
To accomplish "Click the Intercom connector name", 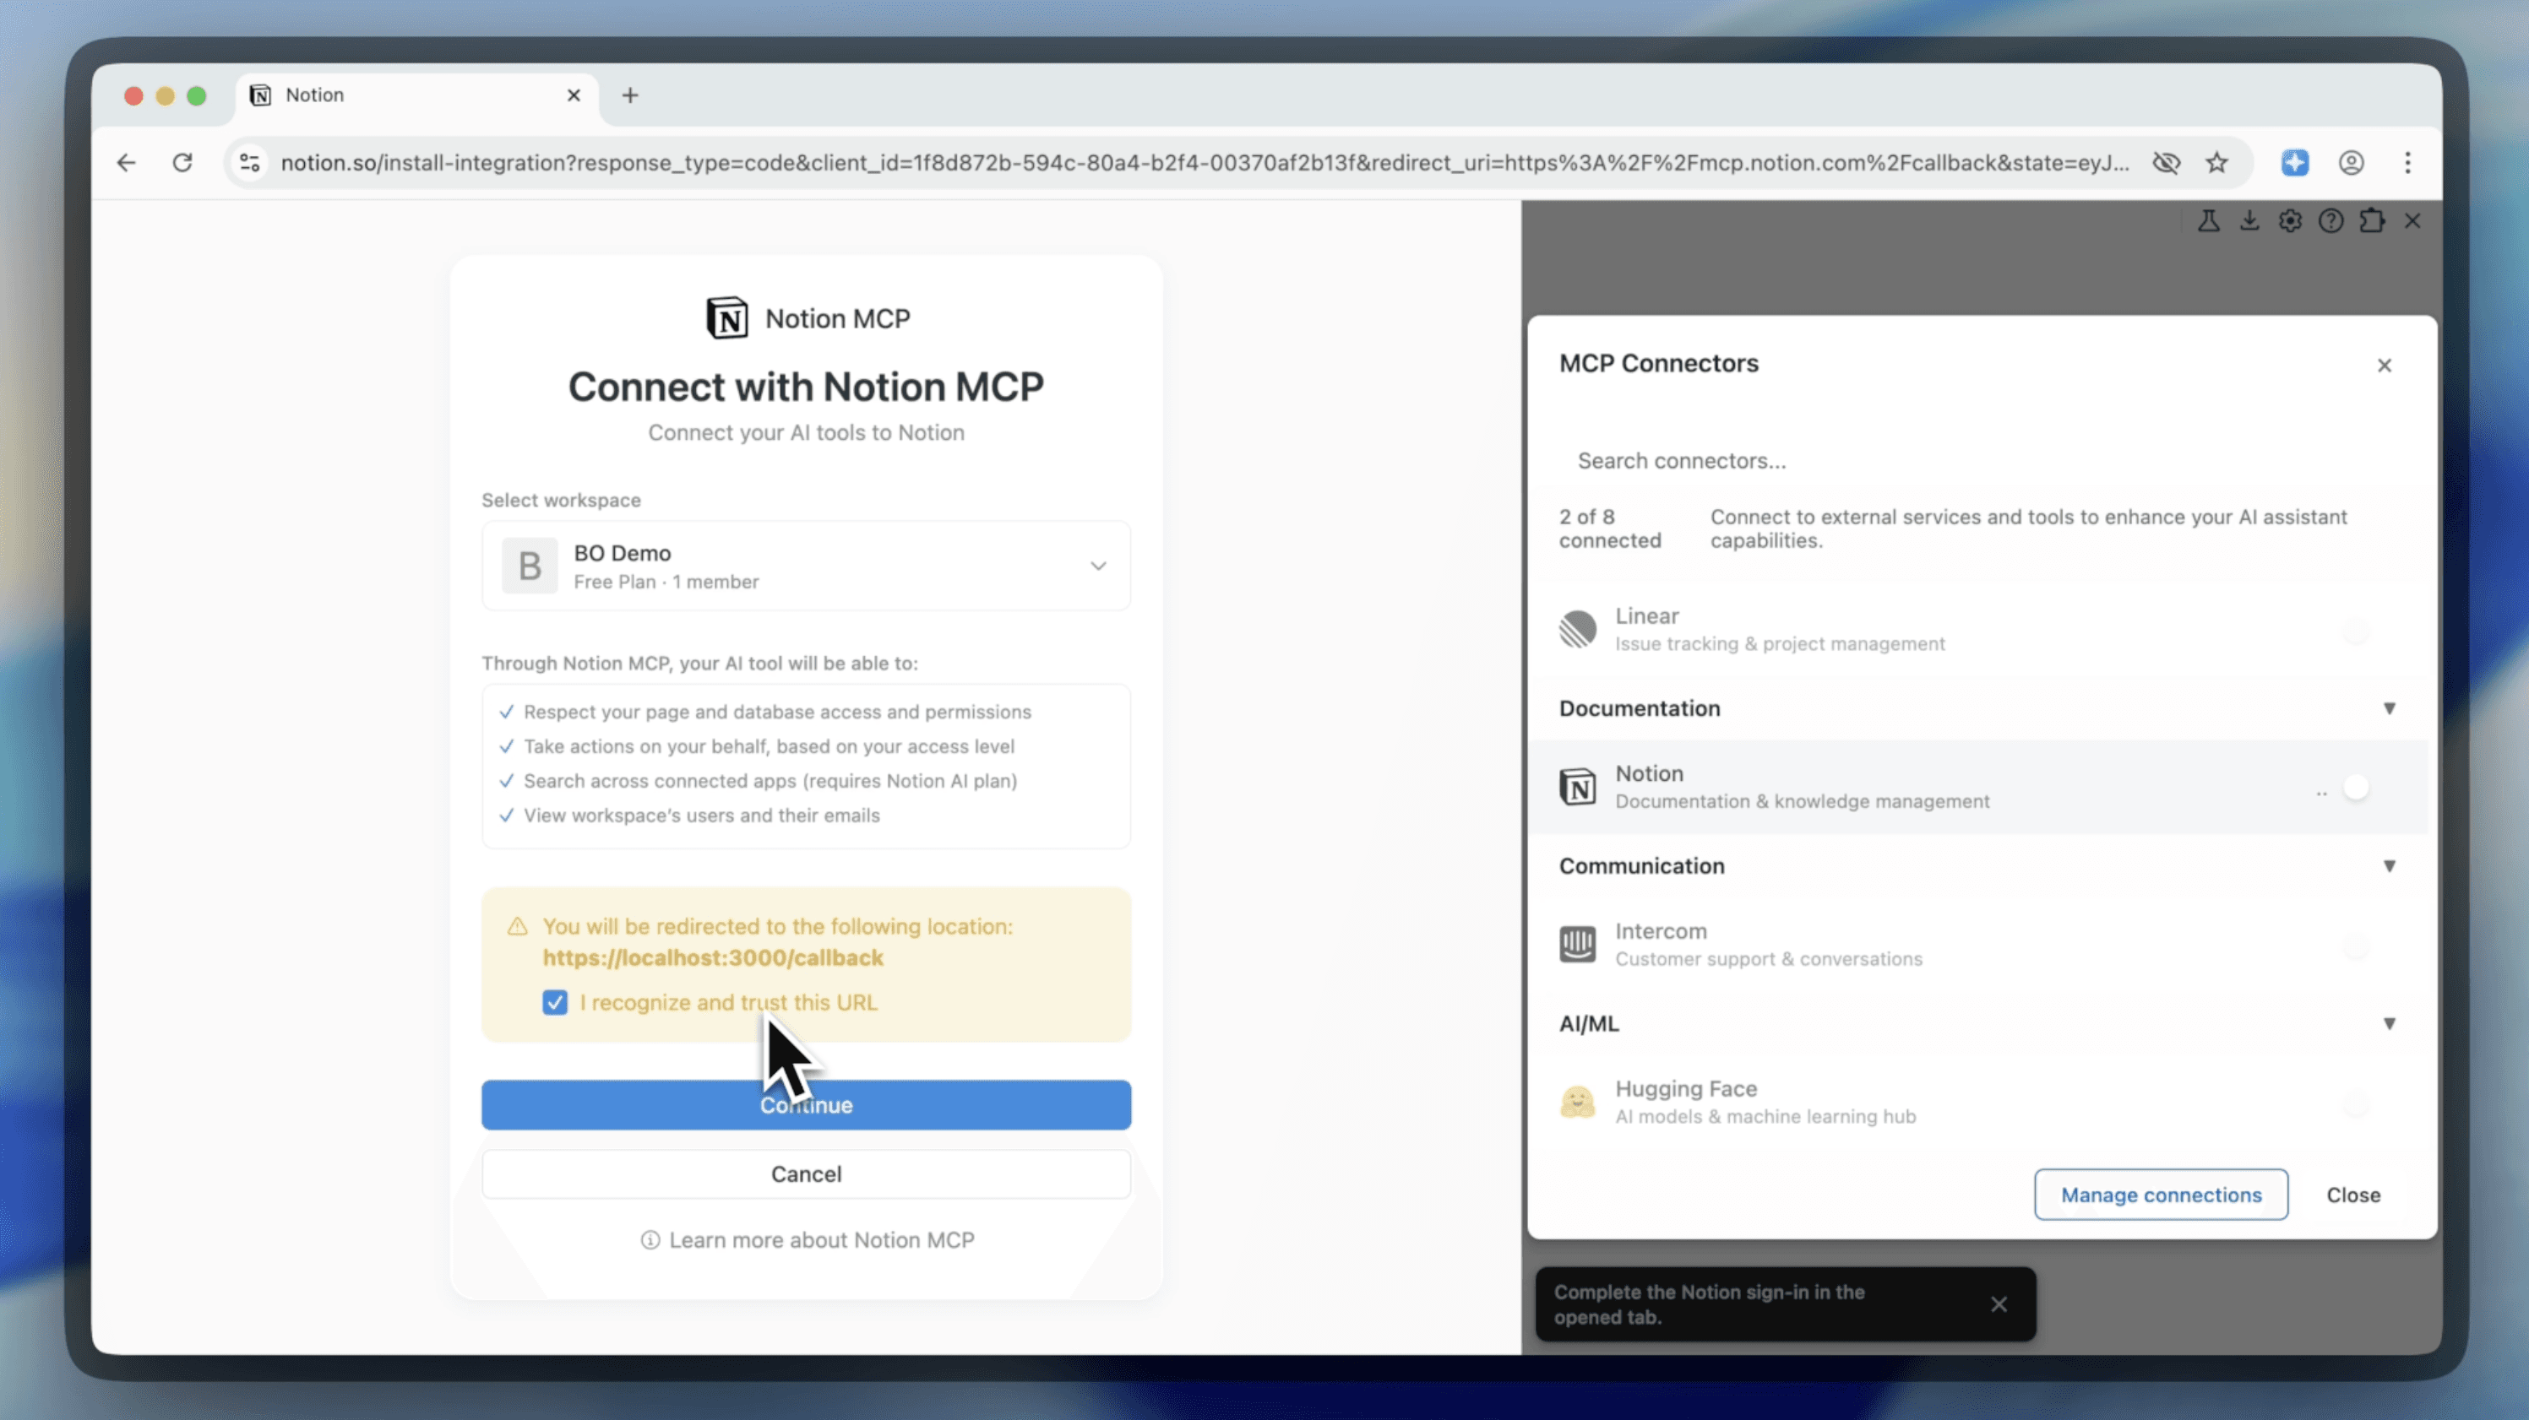I will pyautogui.click(x=1662, y=930).
